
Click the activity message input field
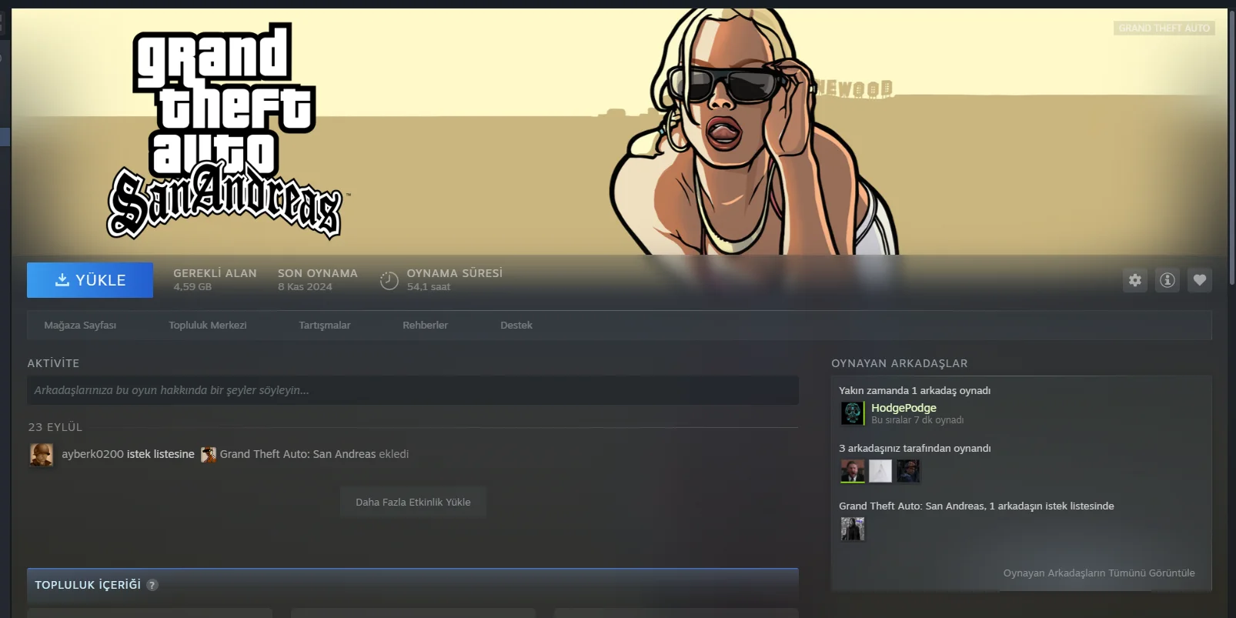pyautogui.click(x=413, y=390)
